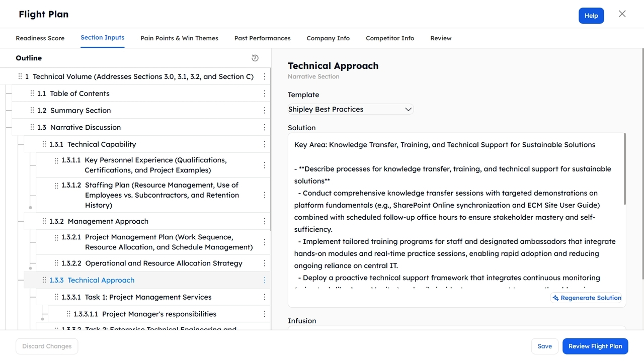This screenshot has width=644, height=362.
Task: Click drag handle of Project Manager's responsibilities
Action: (68, 314)
